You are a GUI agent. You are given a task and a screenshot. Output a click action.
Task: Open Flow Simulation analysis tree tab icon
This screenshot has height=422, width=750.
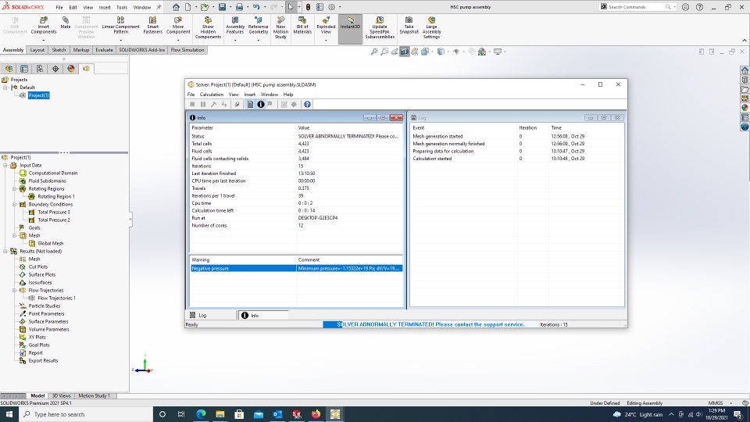click(86, 69)
